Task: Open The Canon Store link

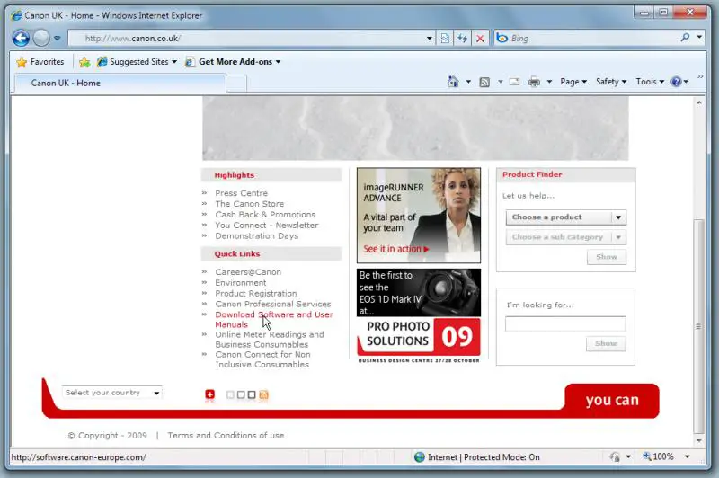Action: (x=250, y=204)
